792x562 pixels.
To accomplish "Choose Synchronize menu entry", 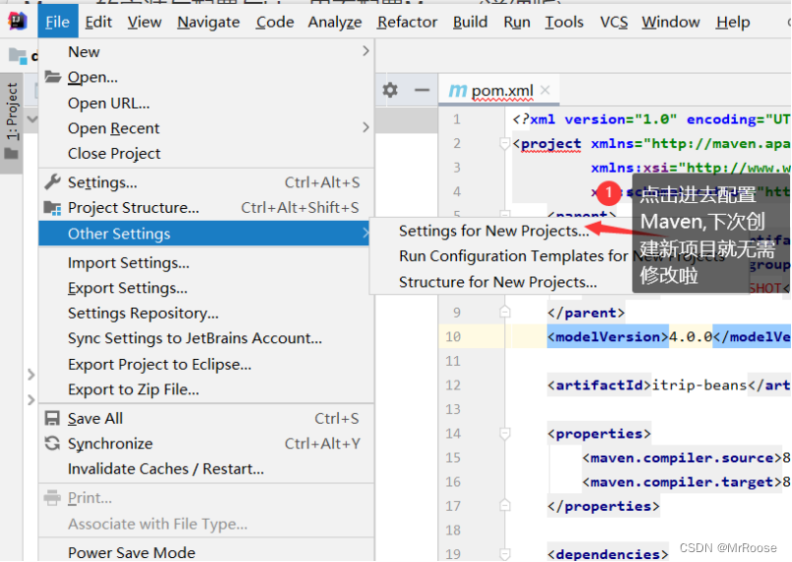I will [x=206, y=444].
